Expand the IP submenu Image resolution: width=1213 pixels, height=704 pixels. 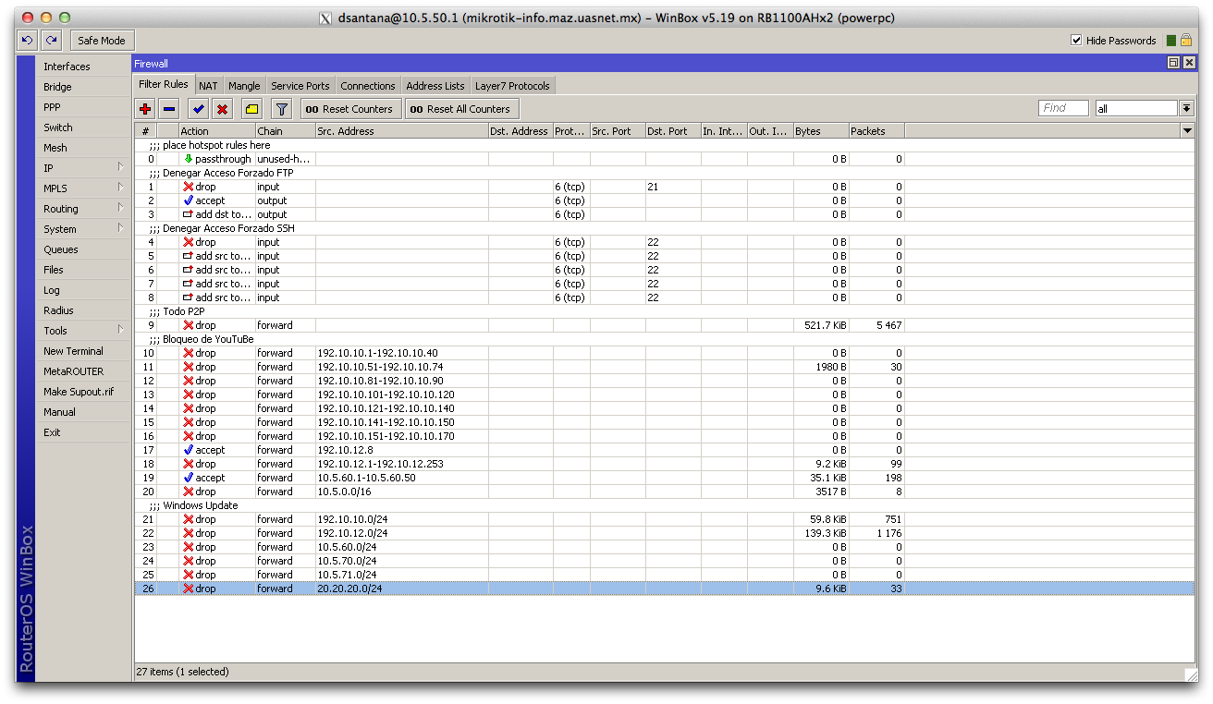coord(120,167)
